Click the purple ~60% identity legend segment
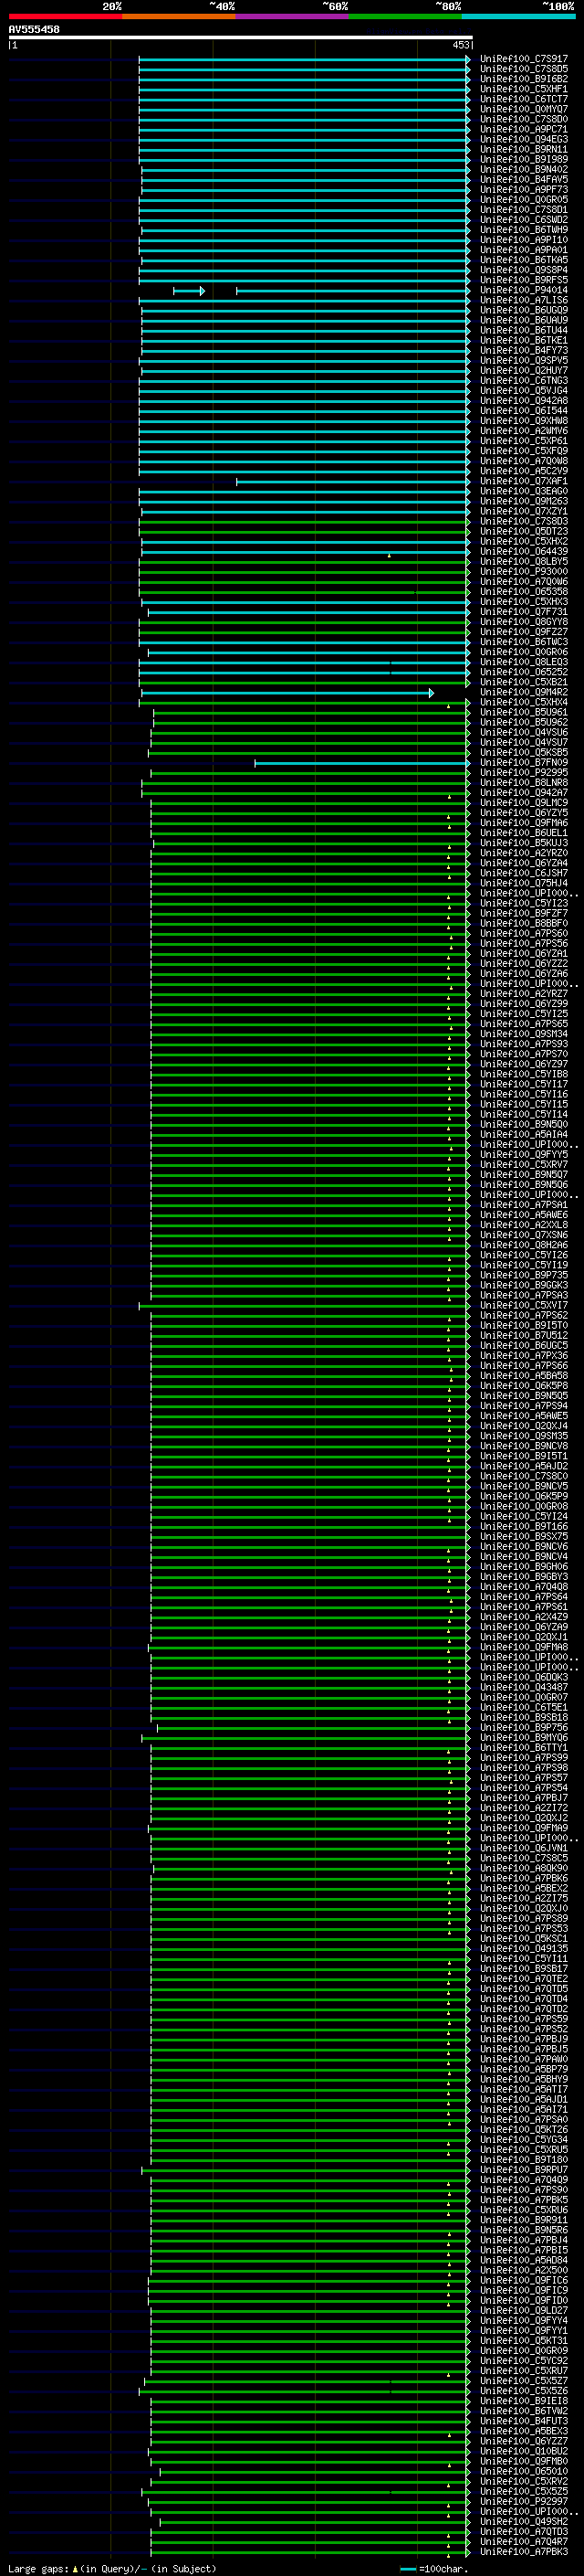This screenshot has height=2576, width=584. pos(291,16)
